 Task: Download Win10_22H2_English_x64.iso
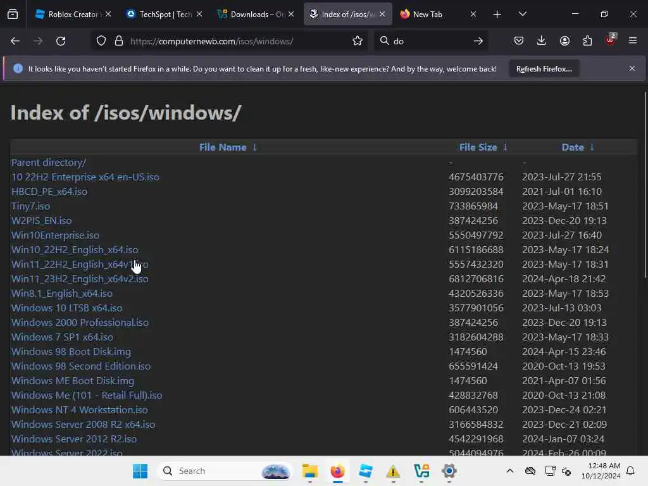(75, 249)
